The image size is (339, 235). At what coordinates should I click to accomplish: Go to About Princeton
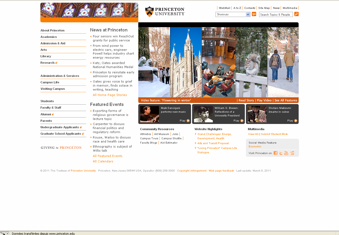click(52, 30)
